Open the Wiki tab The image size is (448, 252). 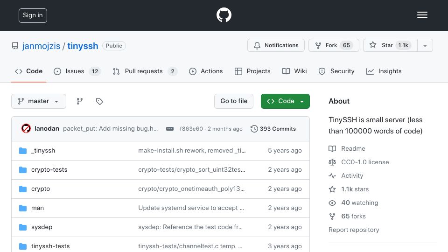(294, 71)
